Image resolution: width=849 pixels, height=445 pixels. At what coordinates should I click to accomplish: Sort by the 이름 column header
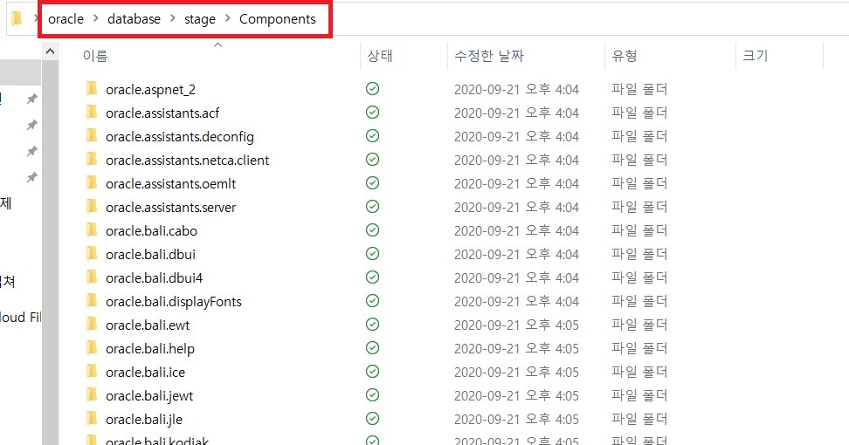pyautogui.click(x=95, y=56)
